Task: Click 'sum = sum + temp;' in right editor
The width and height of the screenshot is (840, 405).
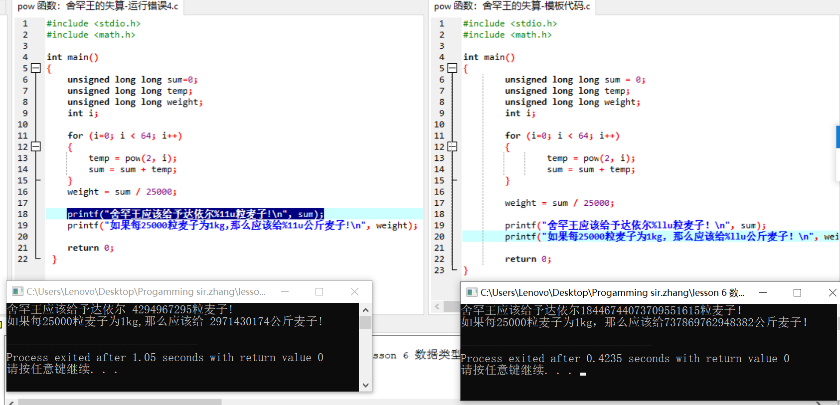Action: point(591,169)
